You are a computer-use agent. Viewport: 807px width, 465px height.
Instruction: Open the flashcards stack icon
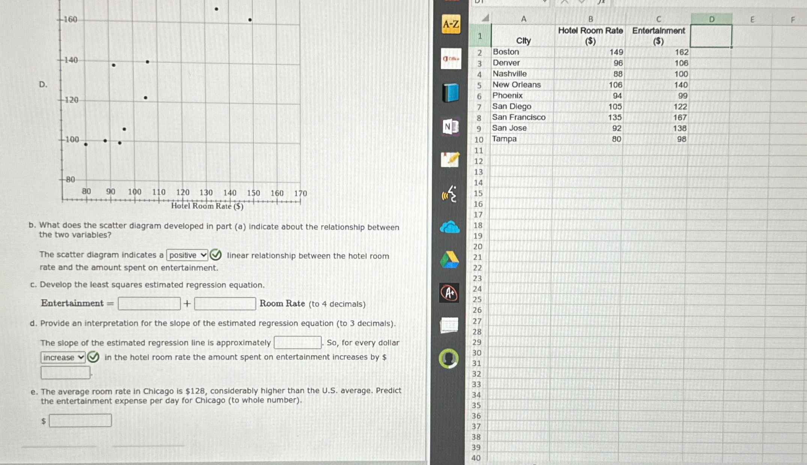pos(449,325)
